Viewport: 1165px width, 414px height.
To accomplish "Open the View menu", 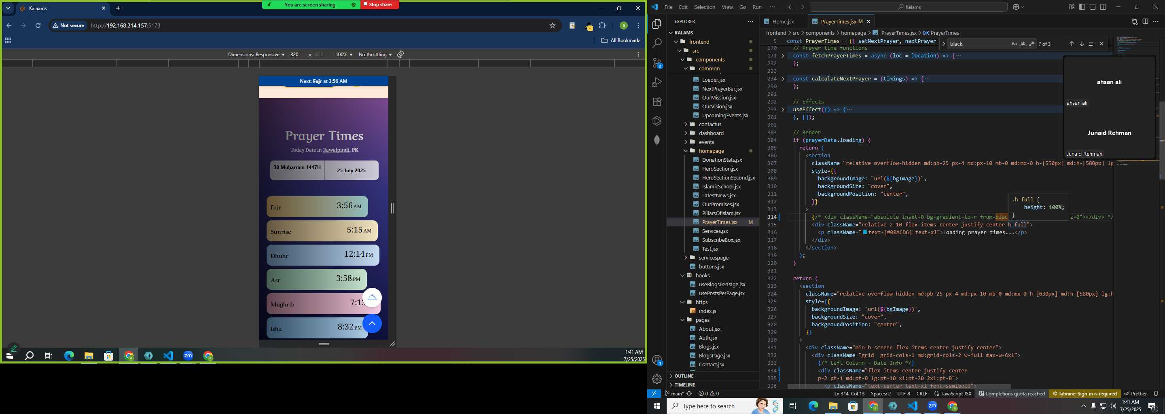I will click(x=727, y=7).
